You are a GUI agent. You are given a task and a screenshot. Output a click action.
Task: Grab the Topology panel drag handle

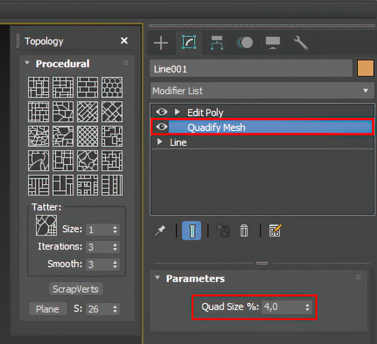pyautogui.click(x=18, y=41)
